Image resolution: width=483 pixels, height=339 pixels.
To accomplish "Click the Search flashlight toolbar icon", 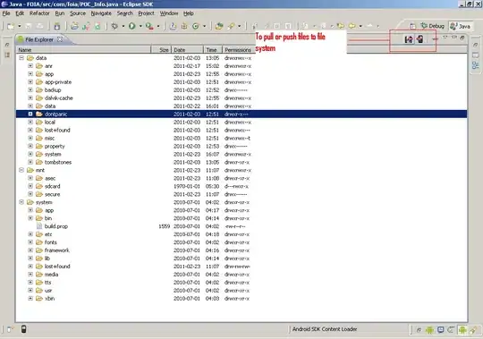I will click(231, 26).
